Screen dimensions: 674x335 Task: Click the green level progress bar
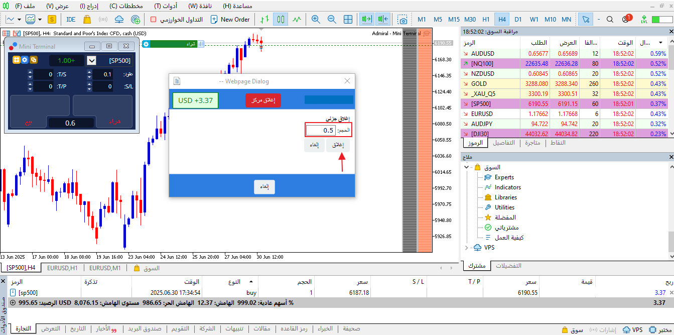[661, 20]
